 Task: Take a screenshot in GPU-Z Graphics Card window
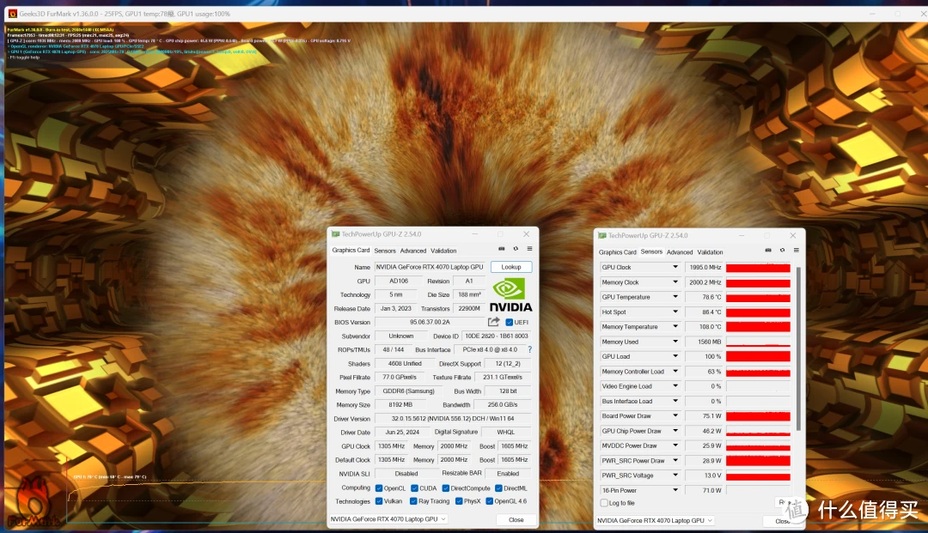[x=501, y=249]
